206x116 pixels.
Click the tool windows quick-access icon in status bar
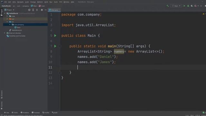click(x=2, y=115)
